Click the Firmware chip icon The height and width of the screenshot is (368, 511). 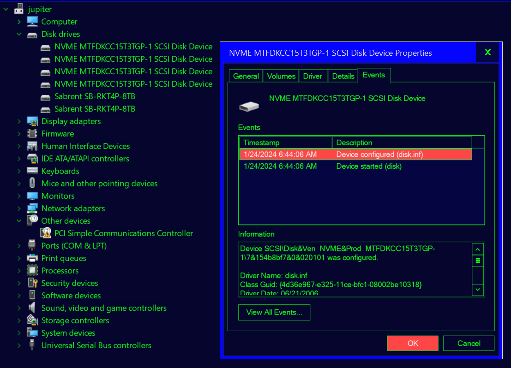pos(32,134)
